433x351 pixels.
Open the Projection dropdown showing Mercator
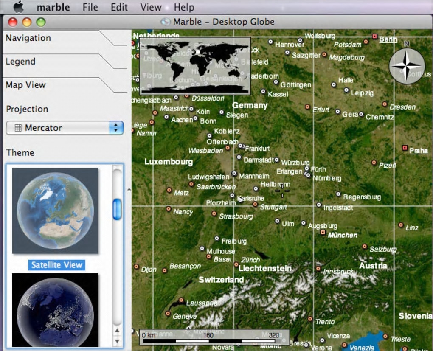(x=65, y=128)
